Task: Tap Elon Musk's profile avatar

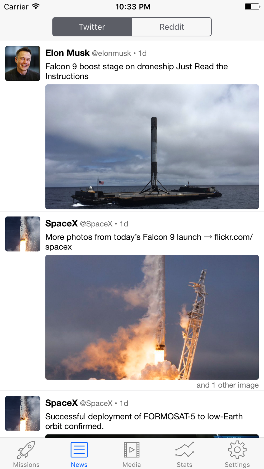Action: point(23,63)
